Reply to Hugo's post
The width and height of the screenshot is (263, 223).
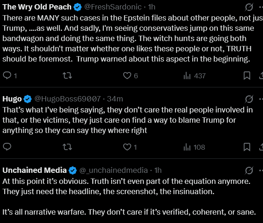click(7, 147)
